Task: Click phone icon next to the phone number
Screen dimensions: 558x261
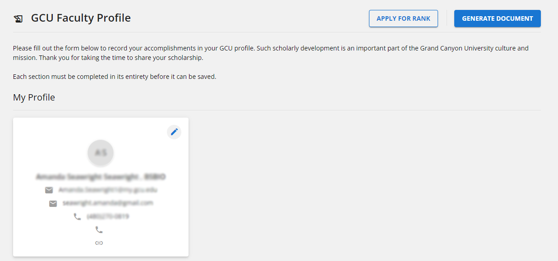Action: click(x=77, y=216)
